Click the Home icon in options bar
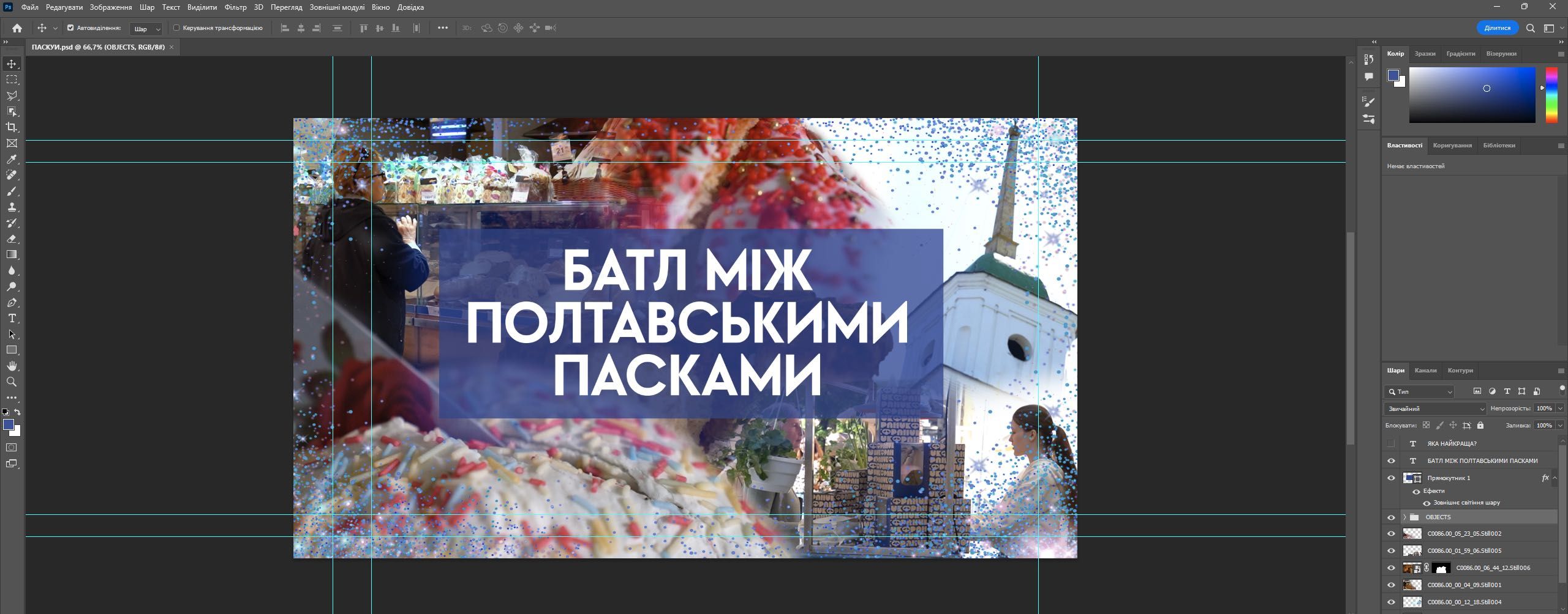Image resolution: width=1568 pixels, height=614 pixels. (17, 28)
